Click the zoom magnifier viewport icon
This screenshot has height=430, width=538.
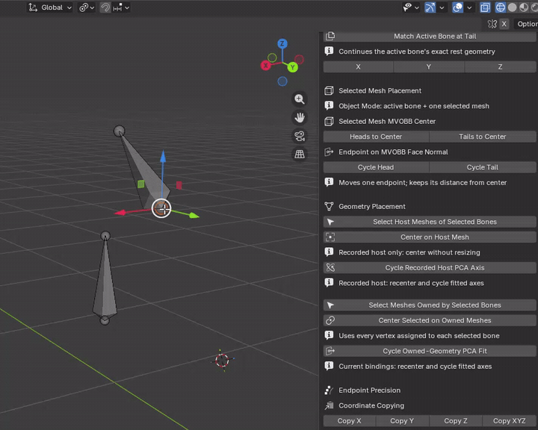pyautogui.click(x=300, y=99)
